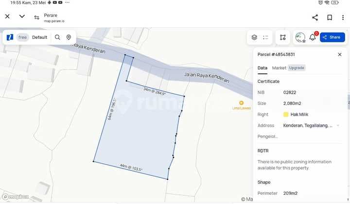Switch to the Data tab
Image resolution: width=350 pixels, height=204 pixels.
pos(262,68)
